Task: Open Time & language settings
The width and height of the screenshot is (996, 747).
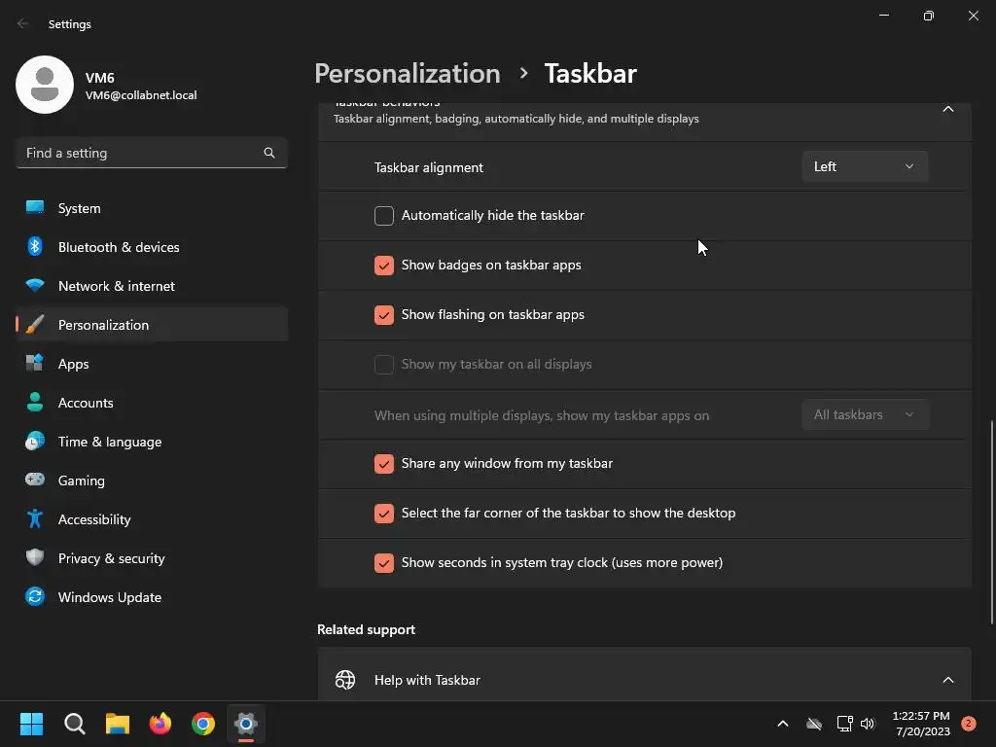Action: pyautogui.click(x=151, y=442)
